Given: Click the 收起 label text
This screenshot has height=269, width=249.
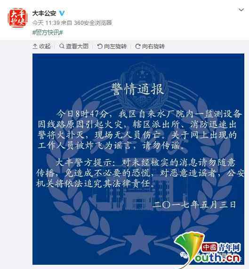Looking at the screenshot, I should click(x=45, y=46).
